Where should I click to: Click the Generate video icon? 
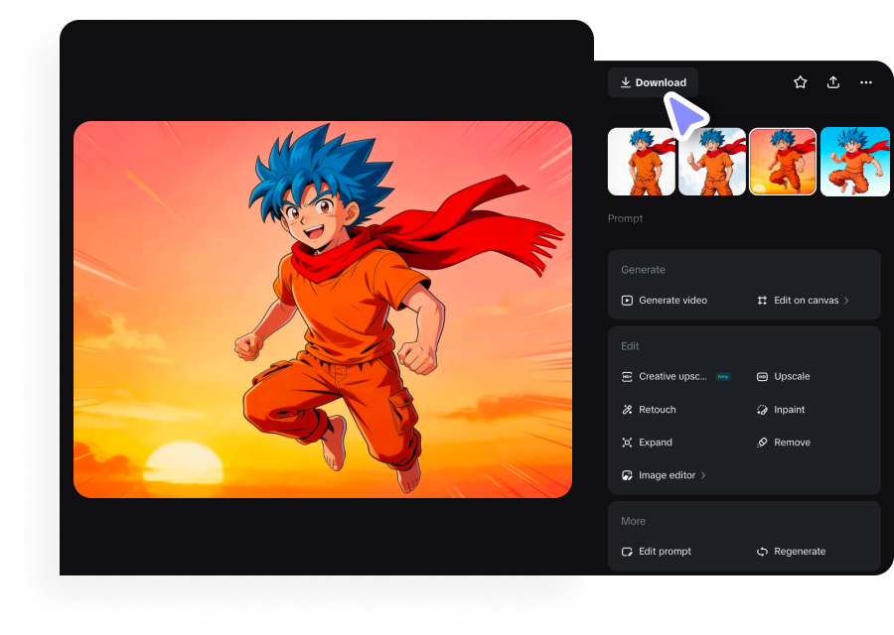pos(626,300)
